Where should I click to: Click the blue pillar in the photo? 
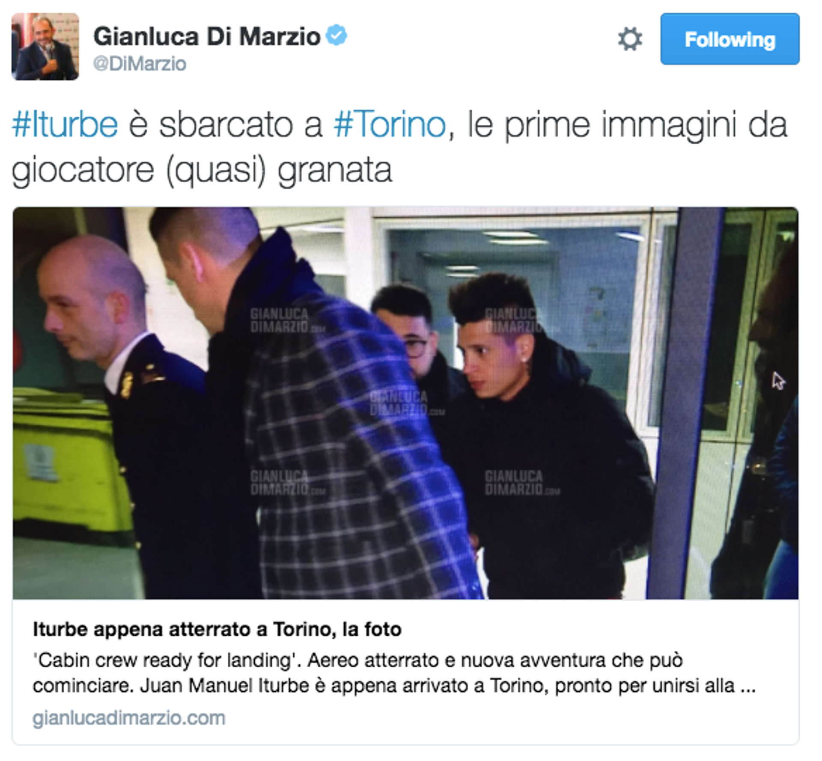coord(685,402)
